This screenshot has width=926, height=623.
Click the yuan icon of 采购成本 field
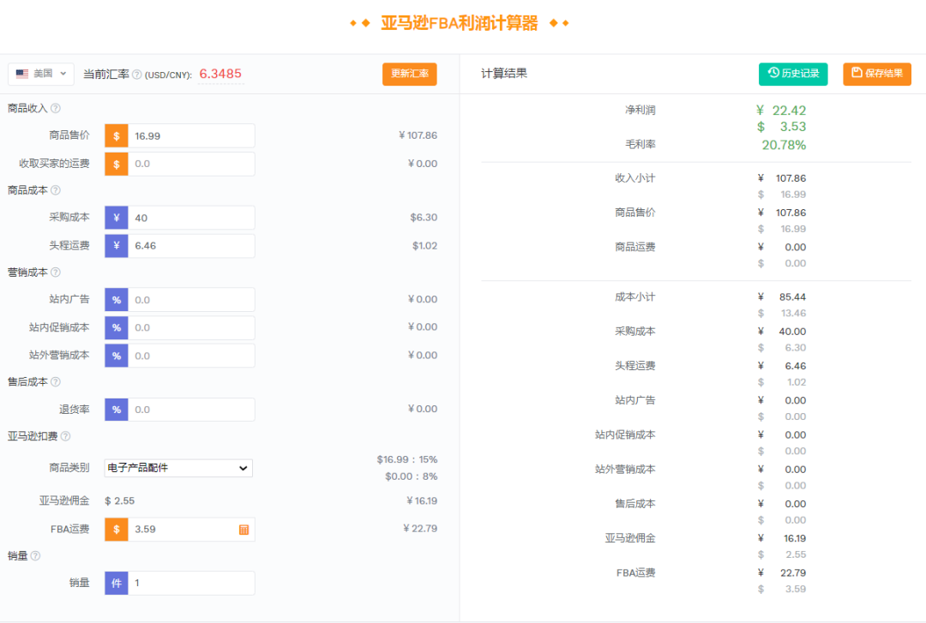click(117, 218)
